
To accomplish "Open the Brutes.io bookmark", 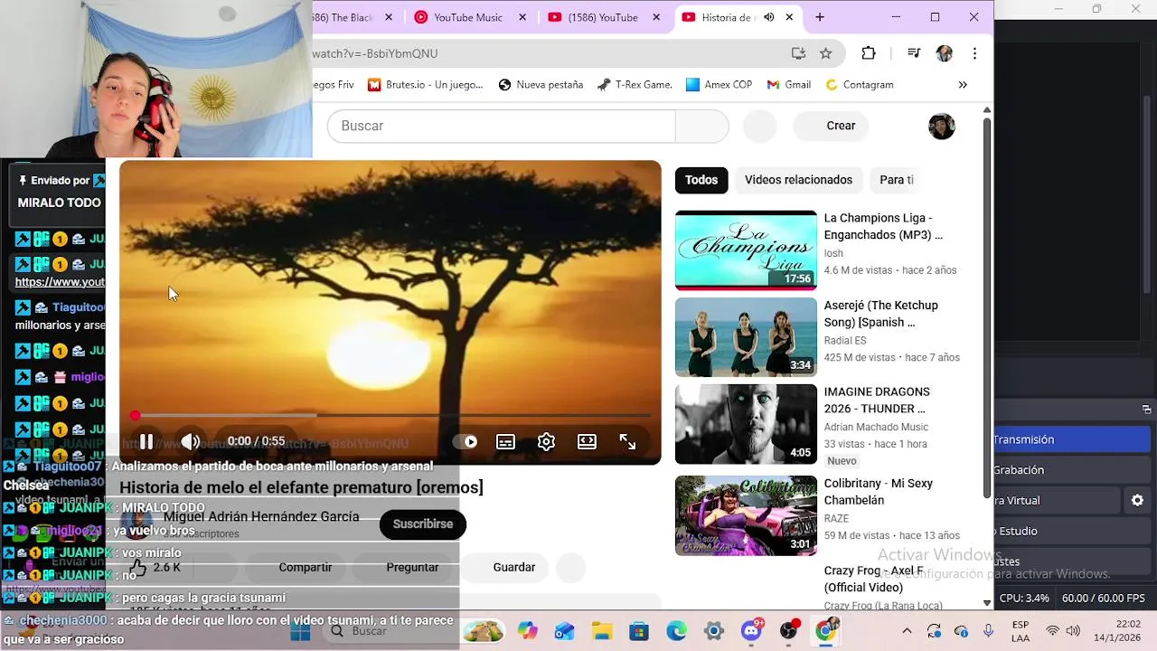I will [425, 85].
